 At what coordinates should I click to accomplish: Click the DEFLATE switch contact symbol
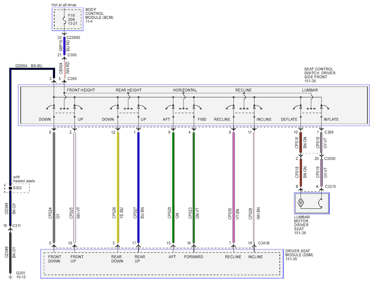pos(297,107)
